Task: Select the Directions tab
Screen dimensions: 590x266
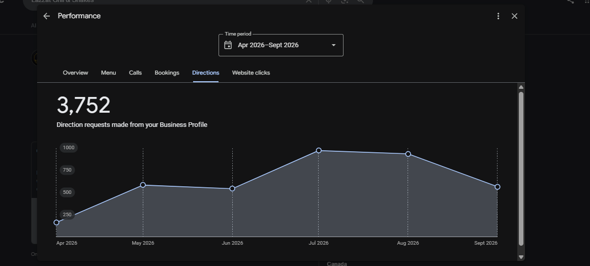Action: pyautogui.click(x=206, y=73)
